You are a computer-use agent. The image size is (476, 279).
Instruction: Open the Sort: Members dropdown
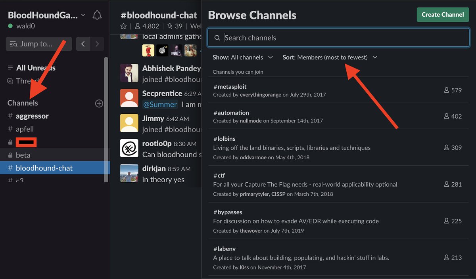click(x=330, y=57)
